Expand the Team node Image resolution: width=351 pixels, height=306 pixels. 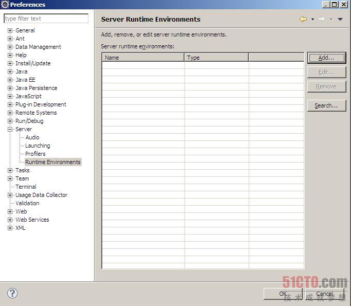(10, 179)
